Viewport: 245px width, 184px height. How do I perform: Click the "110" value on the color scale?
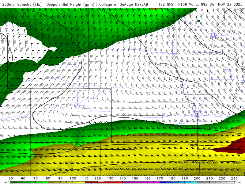click(x=85, y=178)
